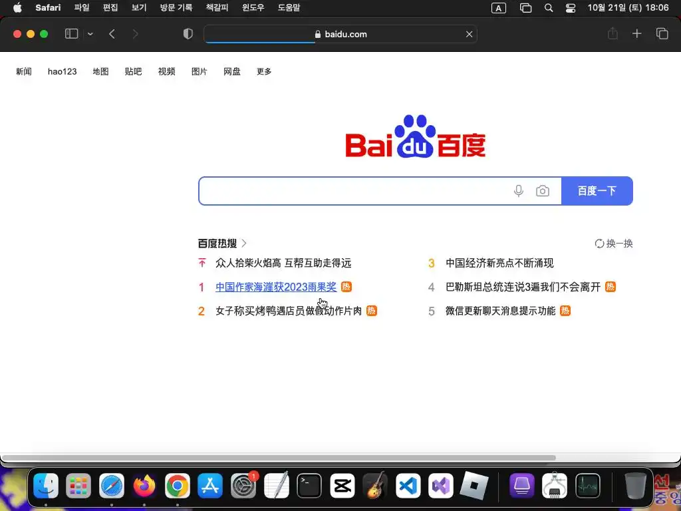681x511 pixels.
Task: Click the forward navigation arrow
Action: tap(135, 34)
